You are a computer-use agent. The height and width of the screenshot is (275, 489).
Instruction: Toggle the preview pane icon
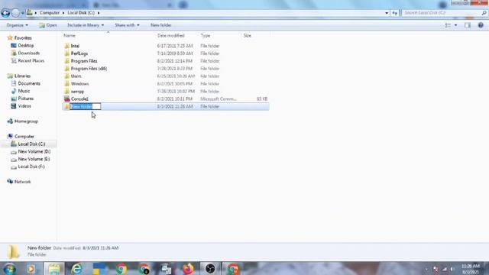click(x=468, y=25)
